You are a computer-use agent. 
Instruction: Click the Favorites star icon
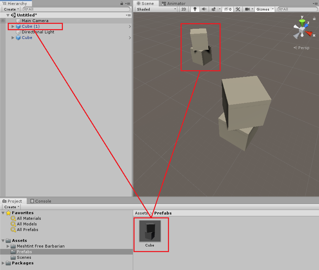click(x=8, y=213)
